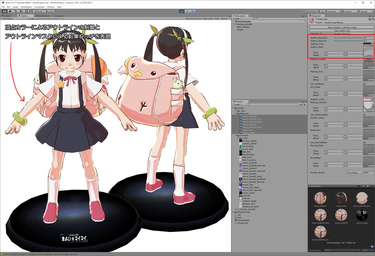Toggle Mute Audio in Game view
The height and width of the screenshot is (256, 375).
(208, 19)
